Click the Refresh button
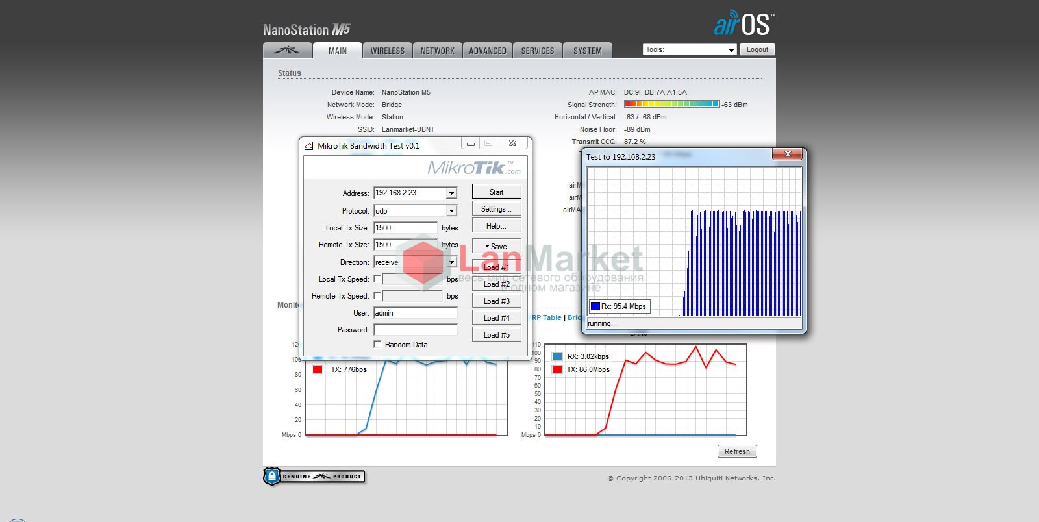Screen dimensions: 1039x522 (737, 451)
